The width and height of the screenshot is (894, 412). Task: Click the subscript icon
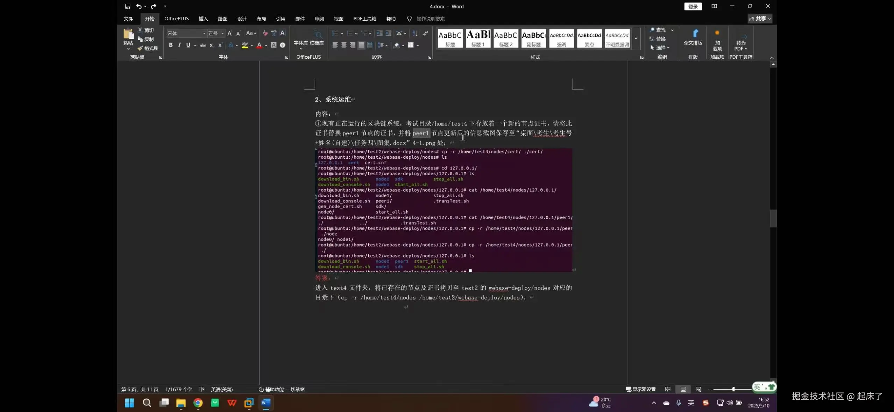(x=211, y=45)
